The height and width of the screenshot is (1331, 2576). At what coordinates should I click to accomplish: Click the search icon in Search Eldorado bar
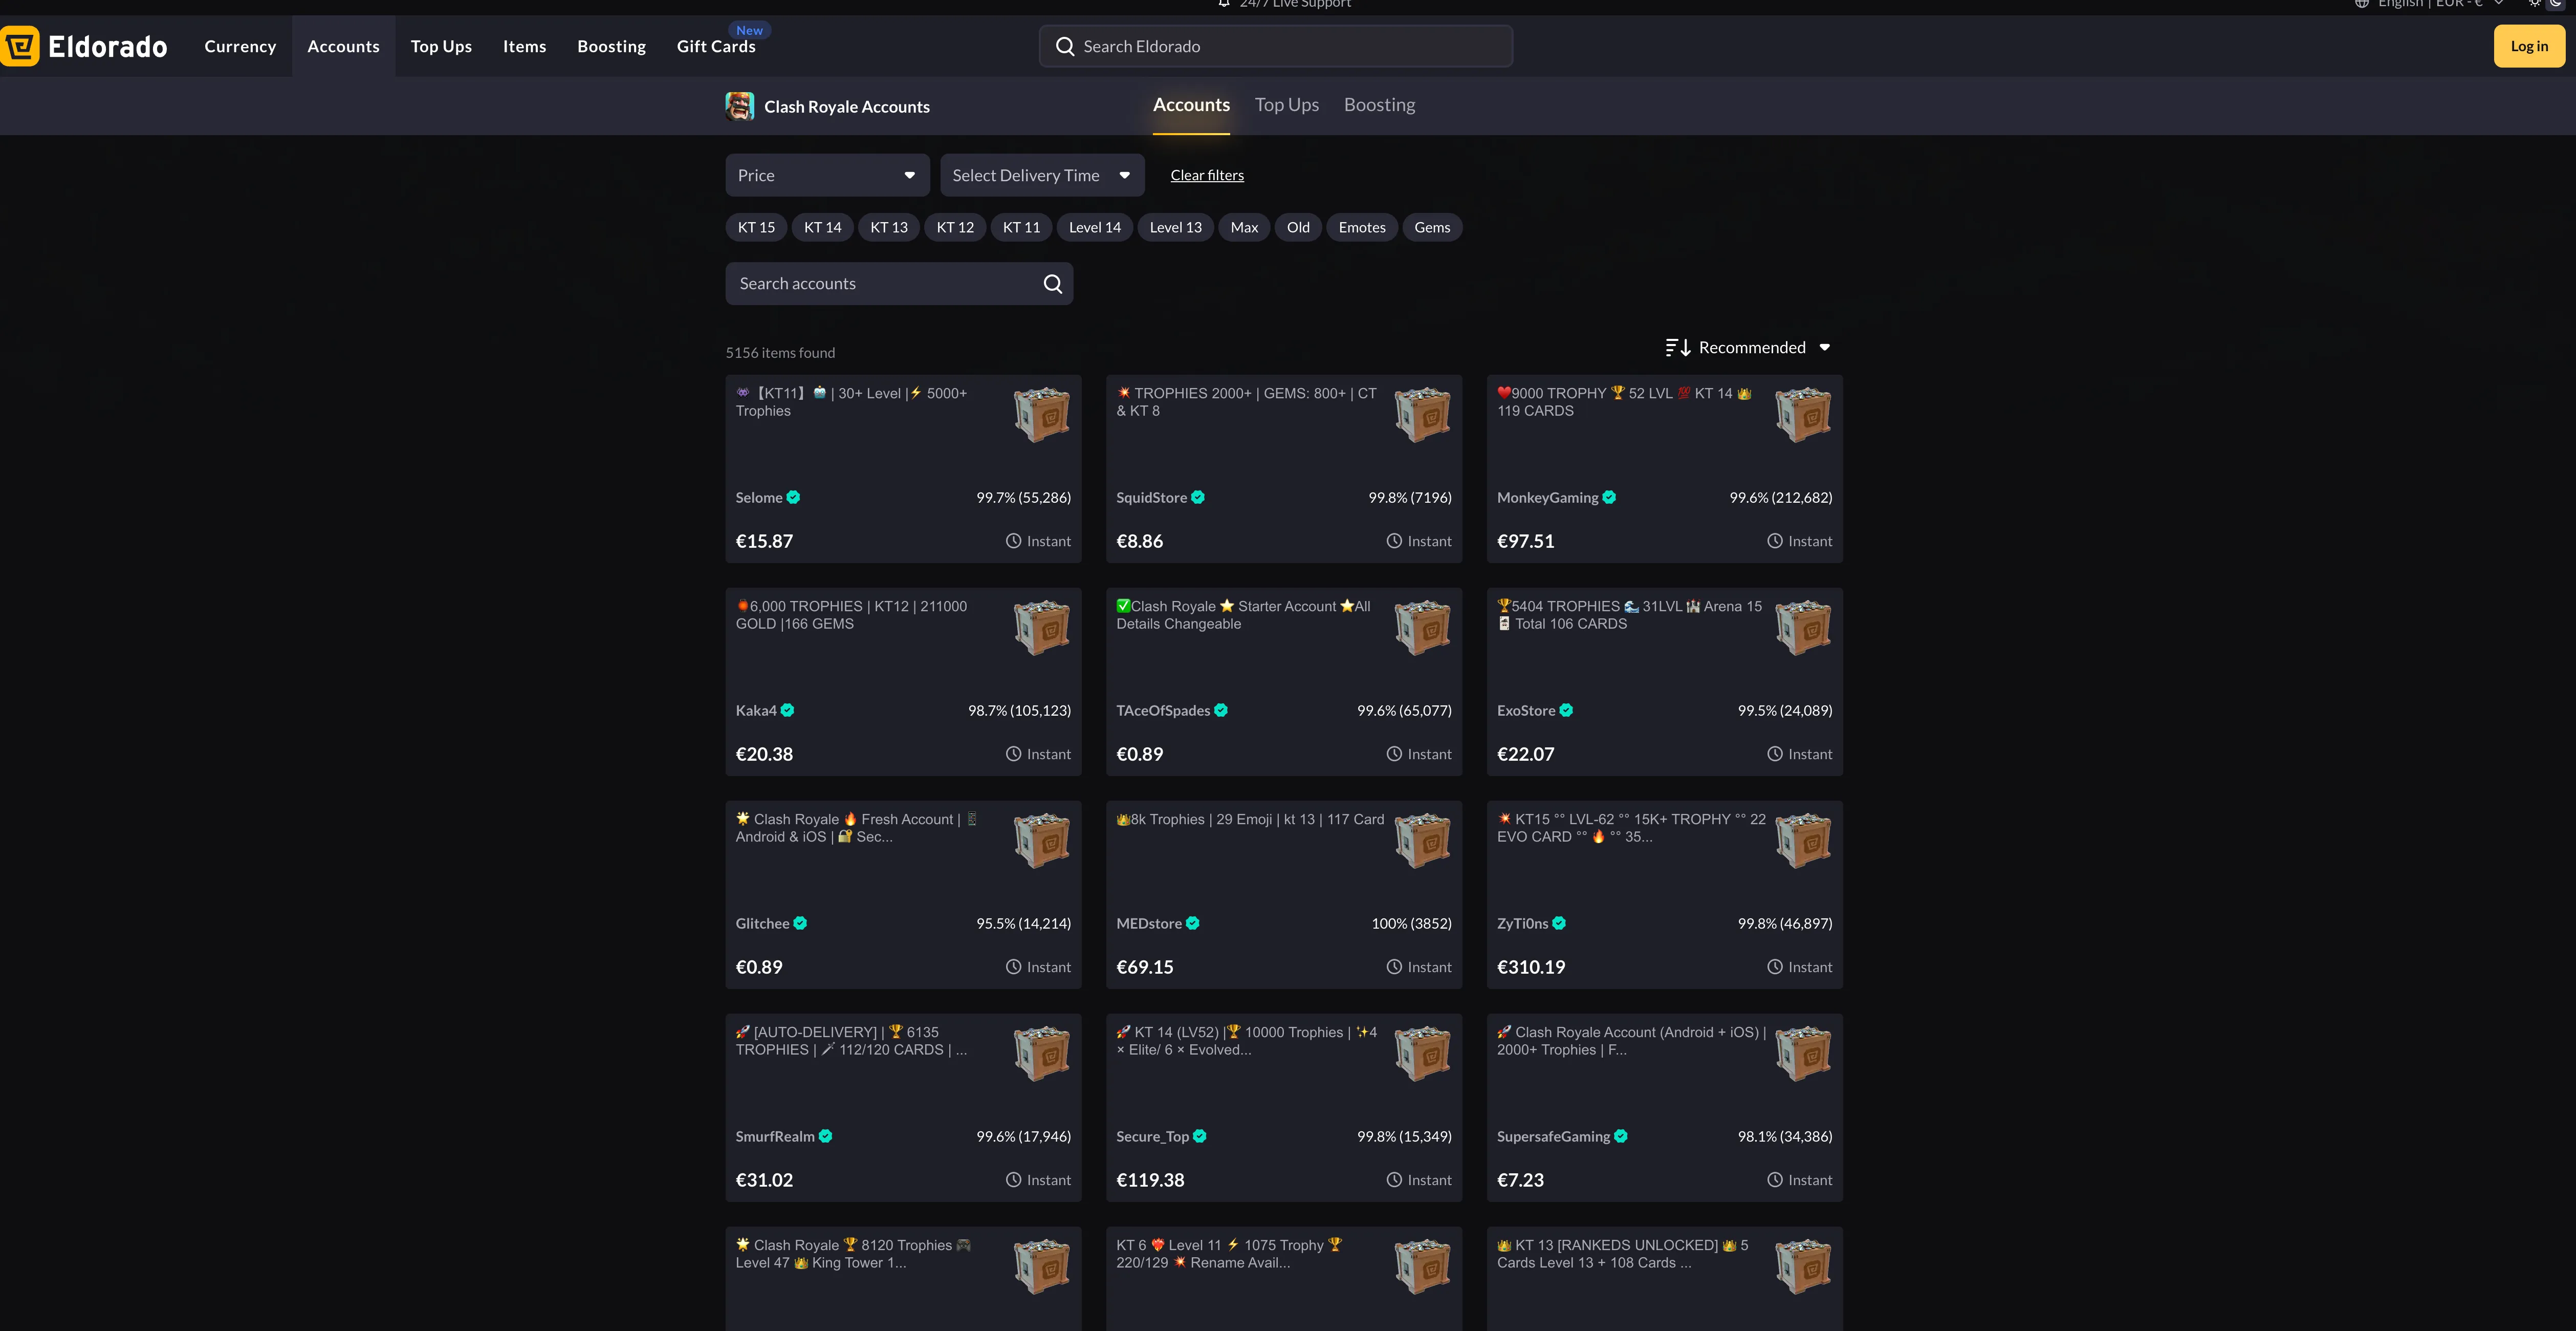(1065, 47)
